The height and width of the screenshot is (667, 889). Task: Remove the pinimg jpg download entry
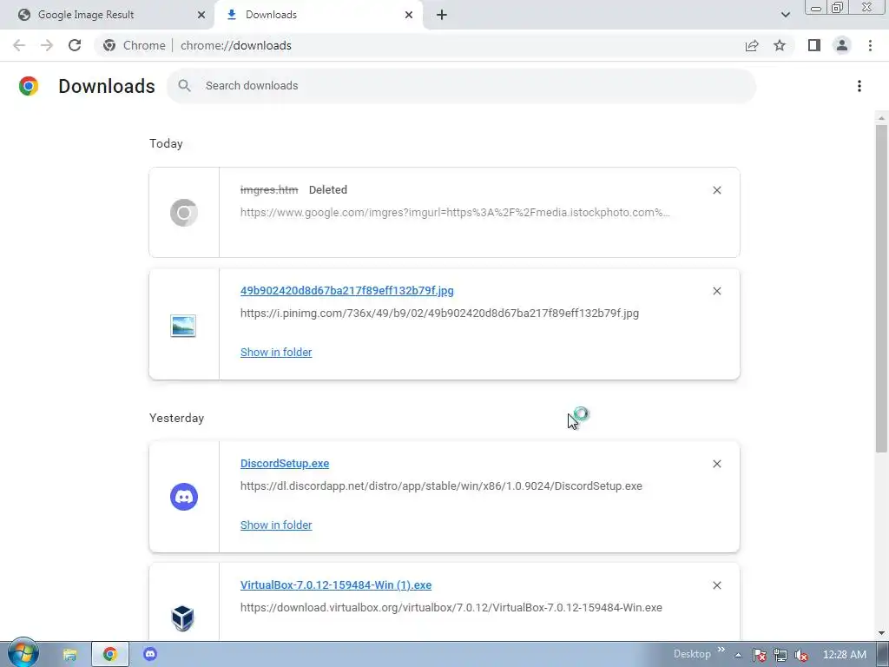coord(716,291)
